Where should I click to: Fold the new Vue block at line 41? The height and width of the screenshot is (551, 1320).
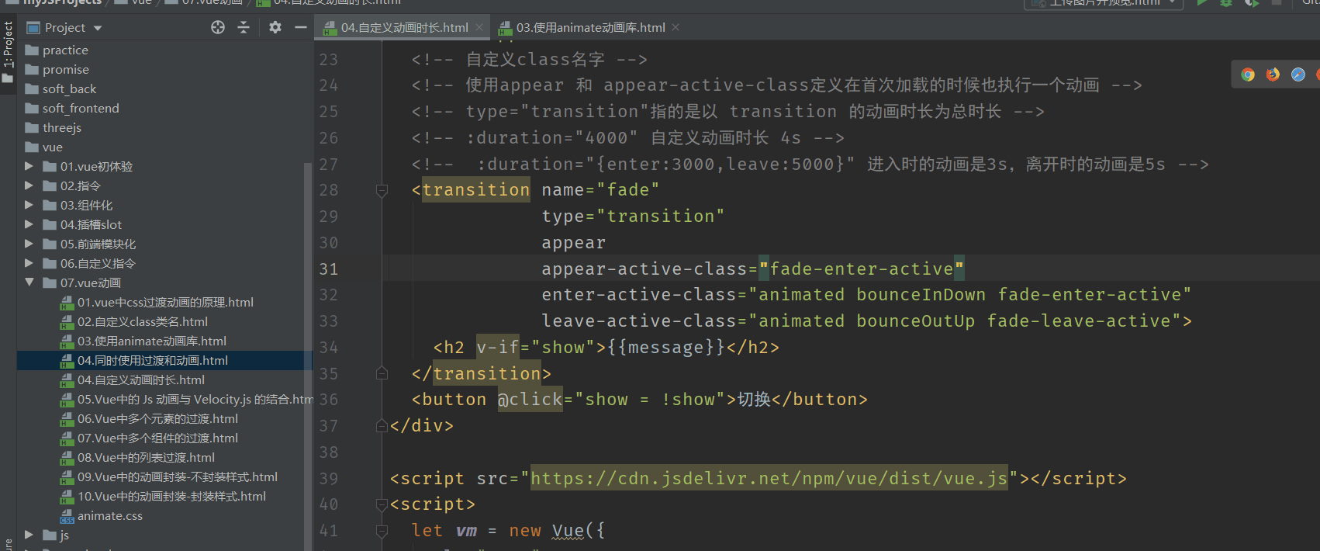(382, 531)
